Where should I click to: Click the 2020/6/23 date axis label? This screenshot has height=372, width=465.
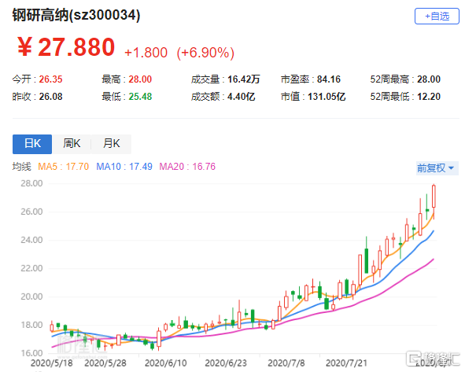click(x=226, y=363)
